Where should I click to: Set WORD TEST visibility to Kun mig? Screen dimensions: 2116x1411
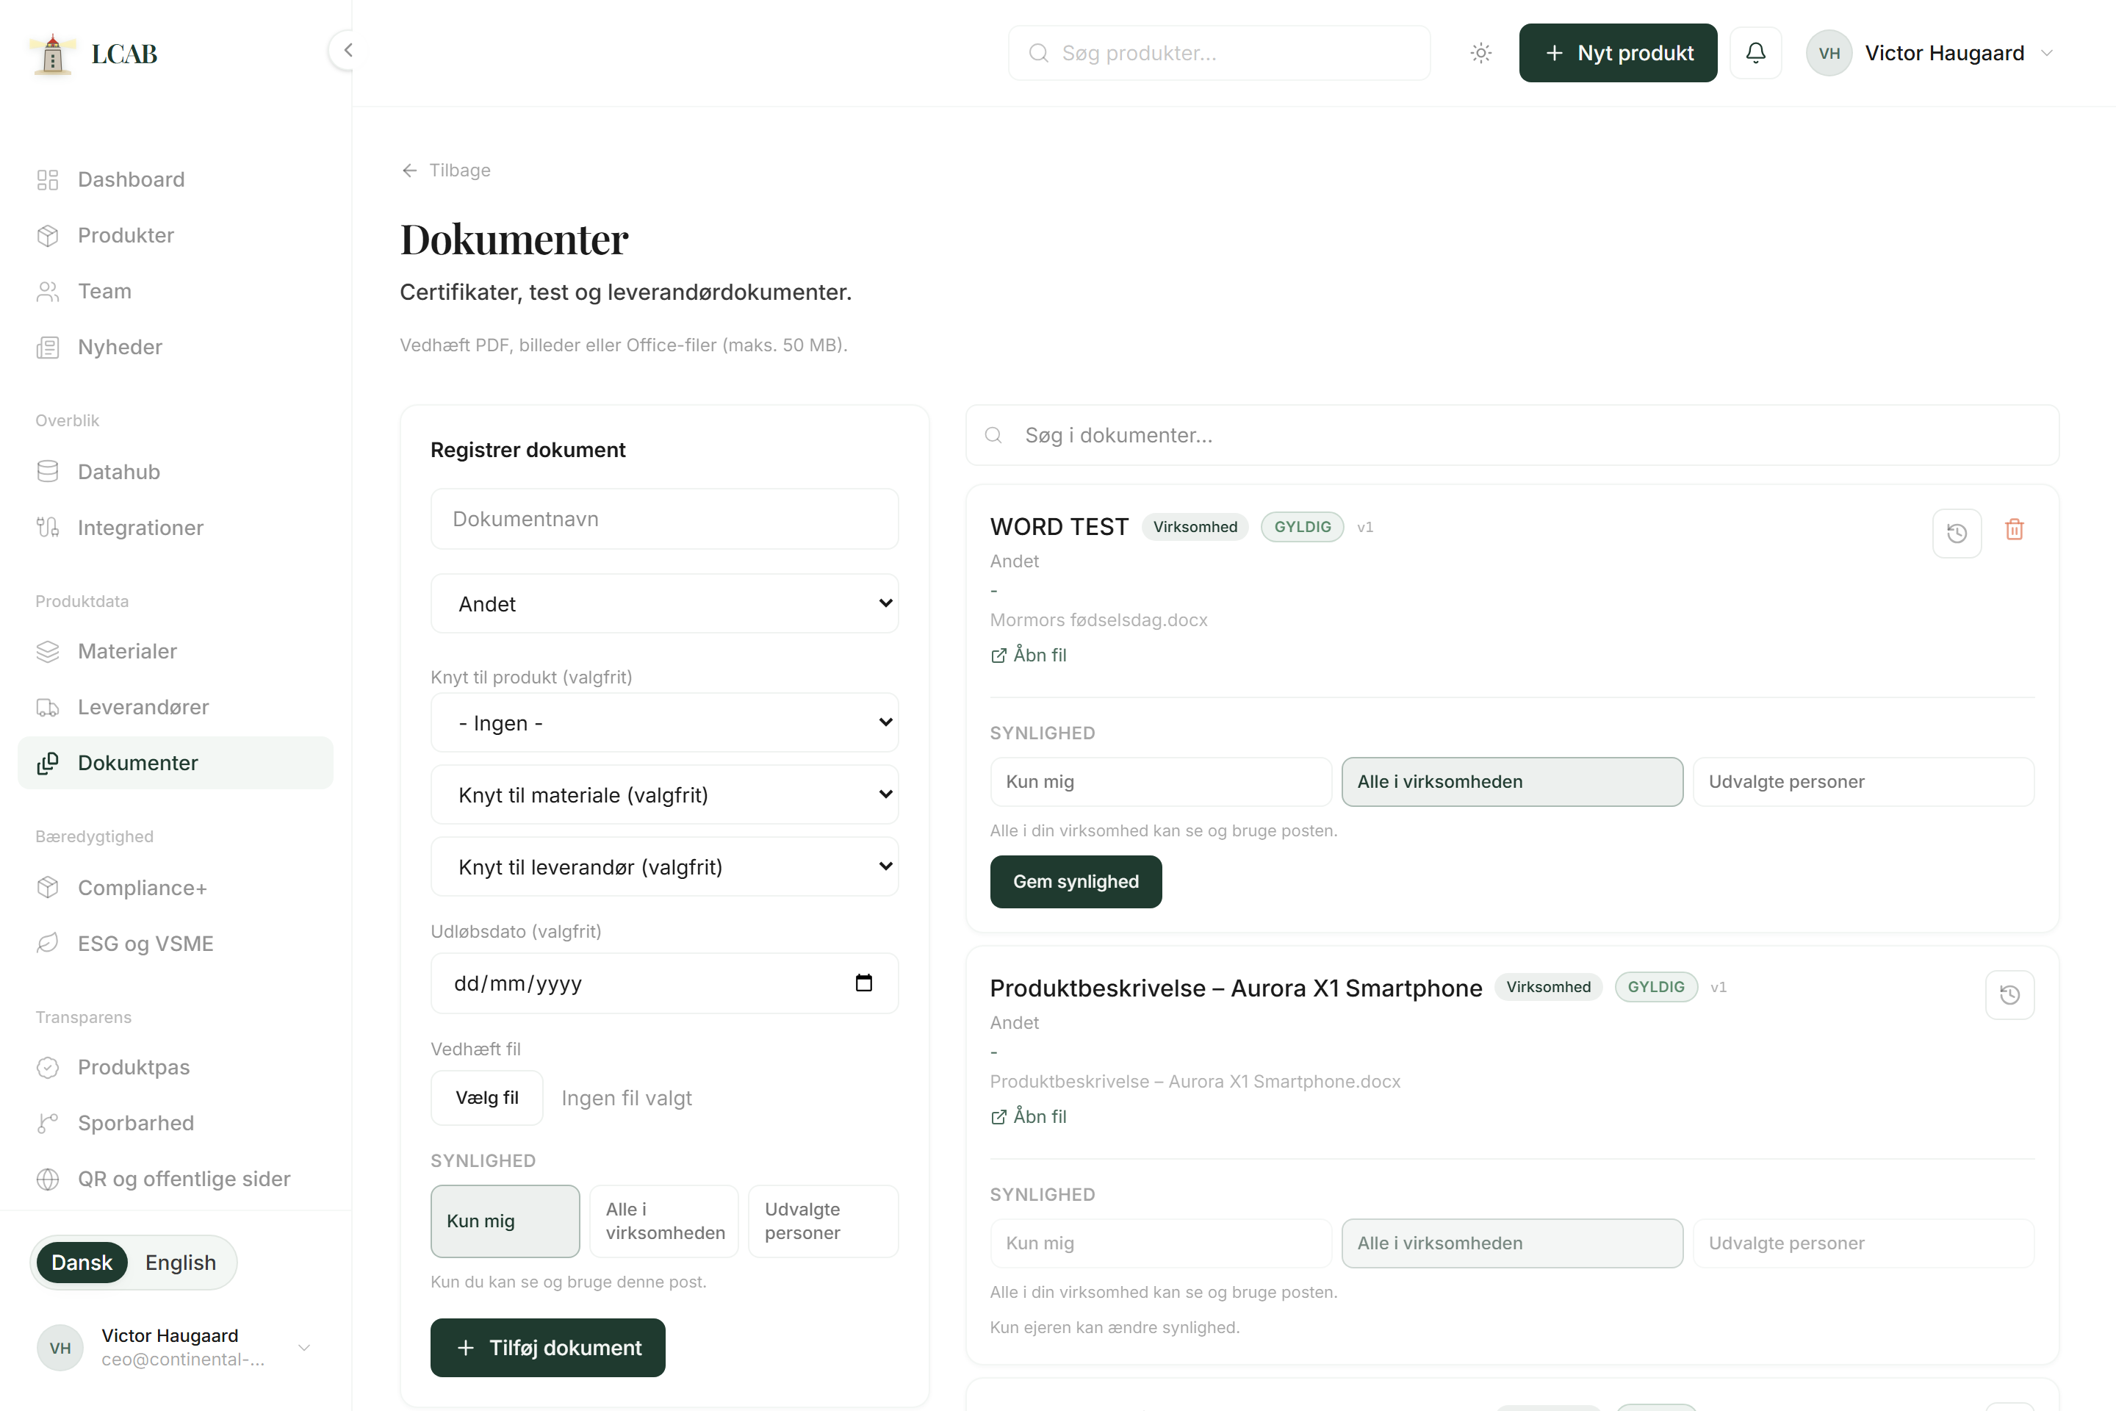[x=1161, y=781]
